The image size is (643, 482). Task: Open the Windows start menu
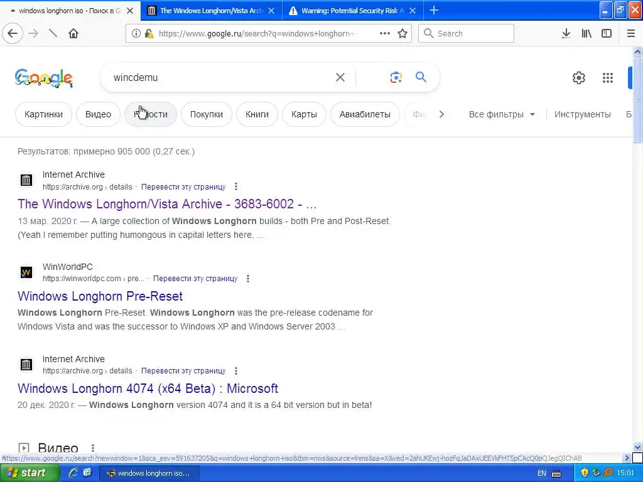tap(30, 473)
